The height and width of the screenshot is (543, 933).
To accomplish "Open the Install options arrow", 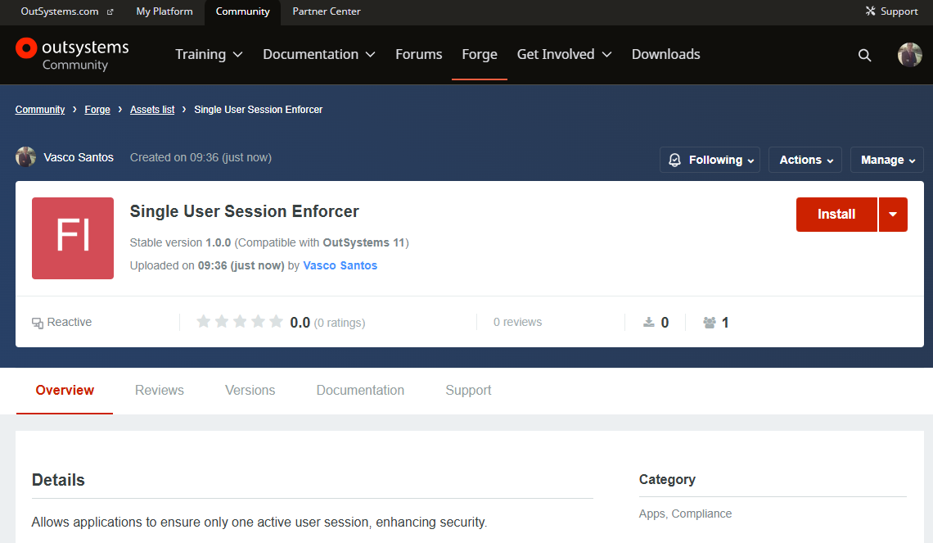I will point(893,215).
